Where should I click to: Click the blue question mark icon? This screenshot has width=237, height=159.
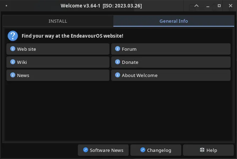(x=13, y=36)
